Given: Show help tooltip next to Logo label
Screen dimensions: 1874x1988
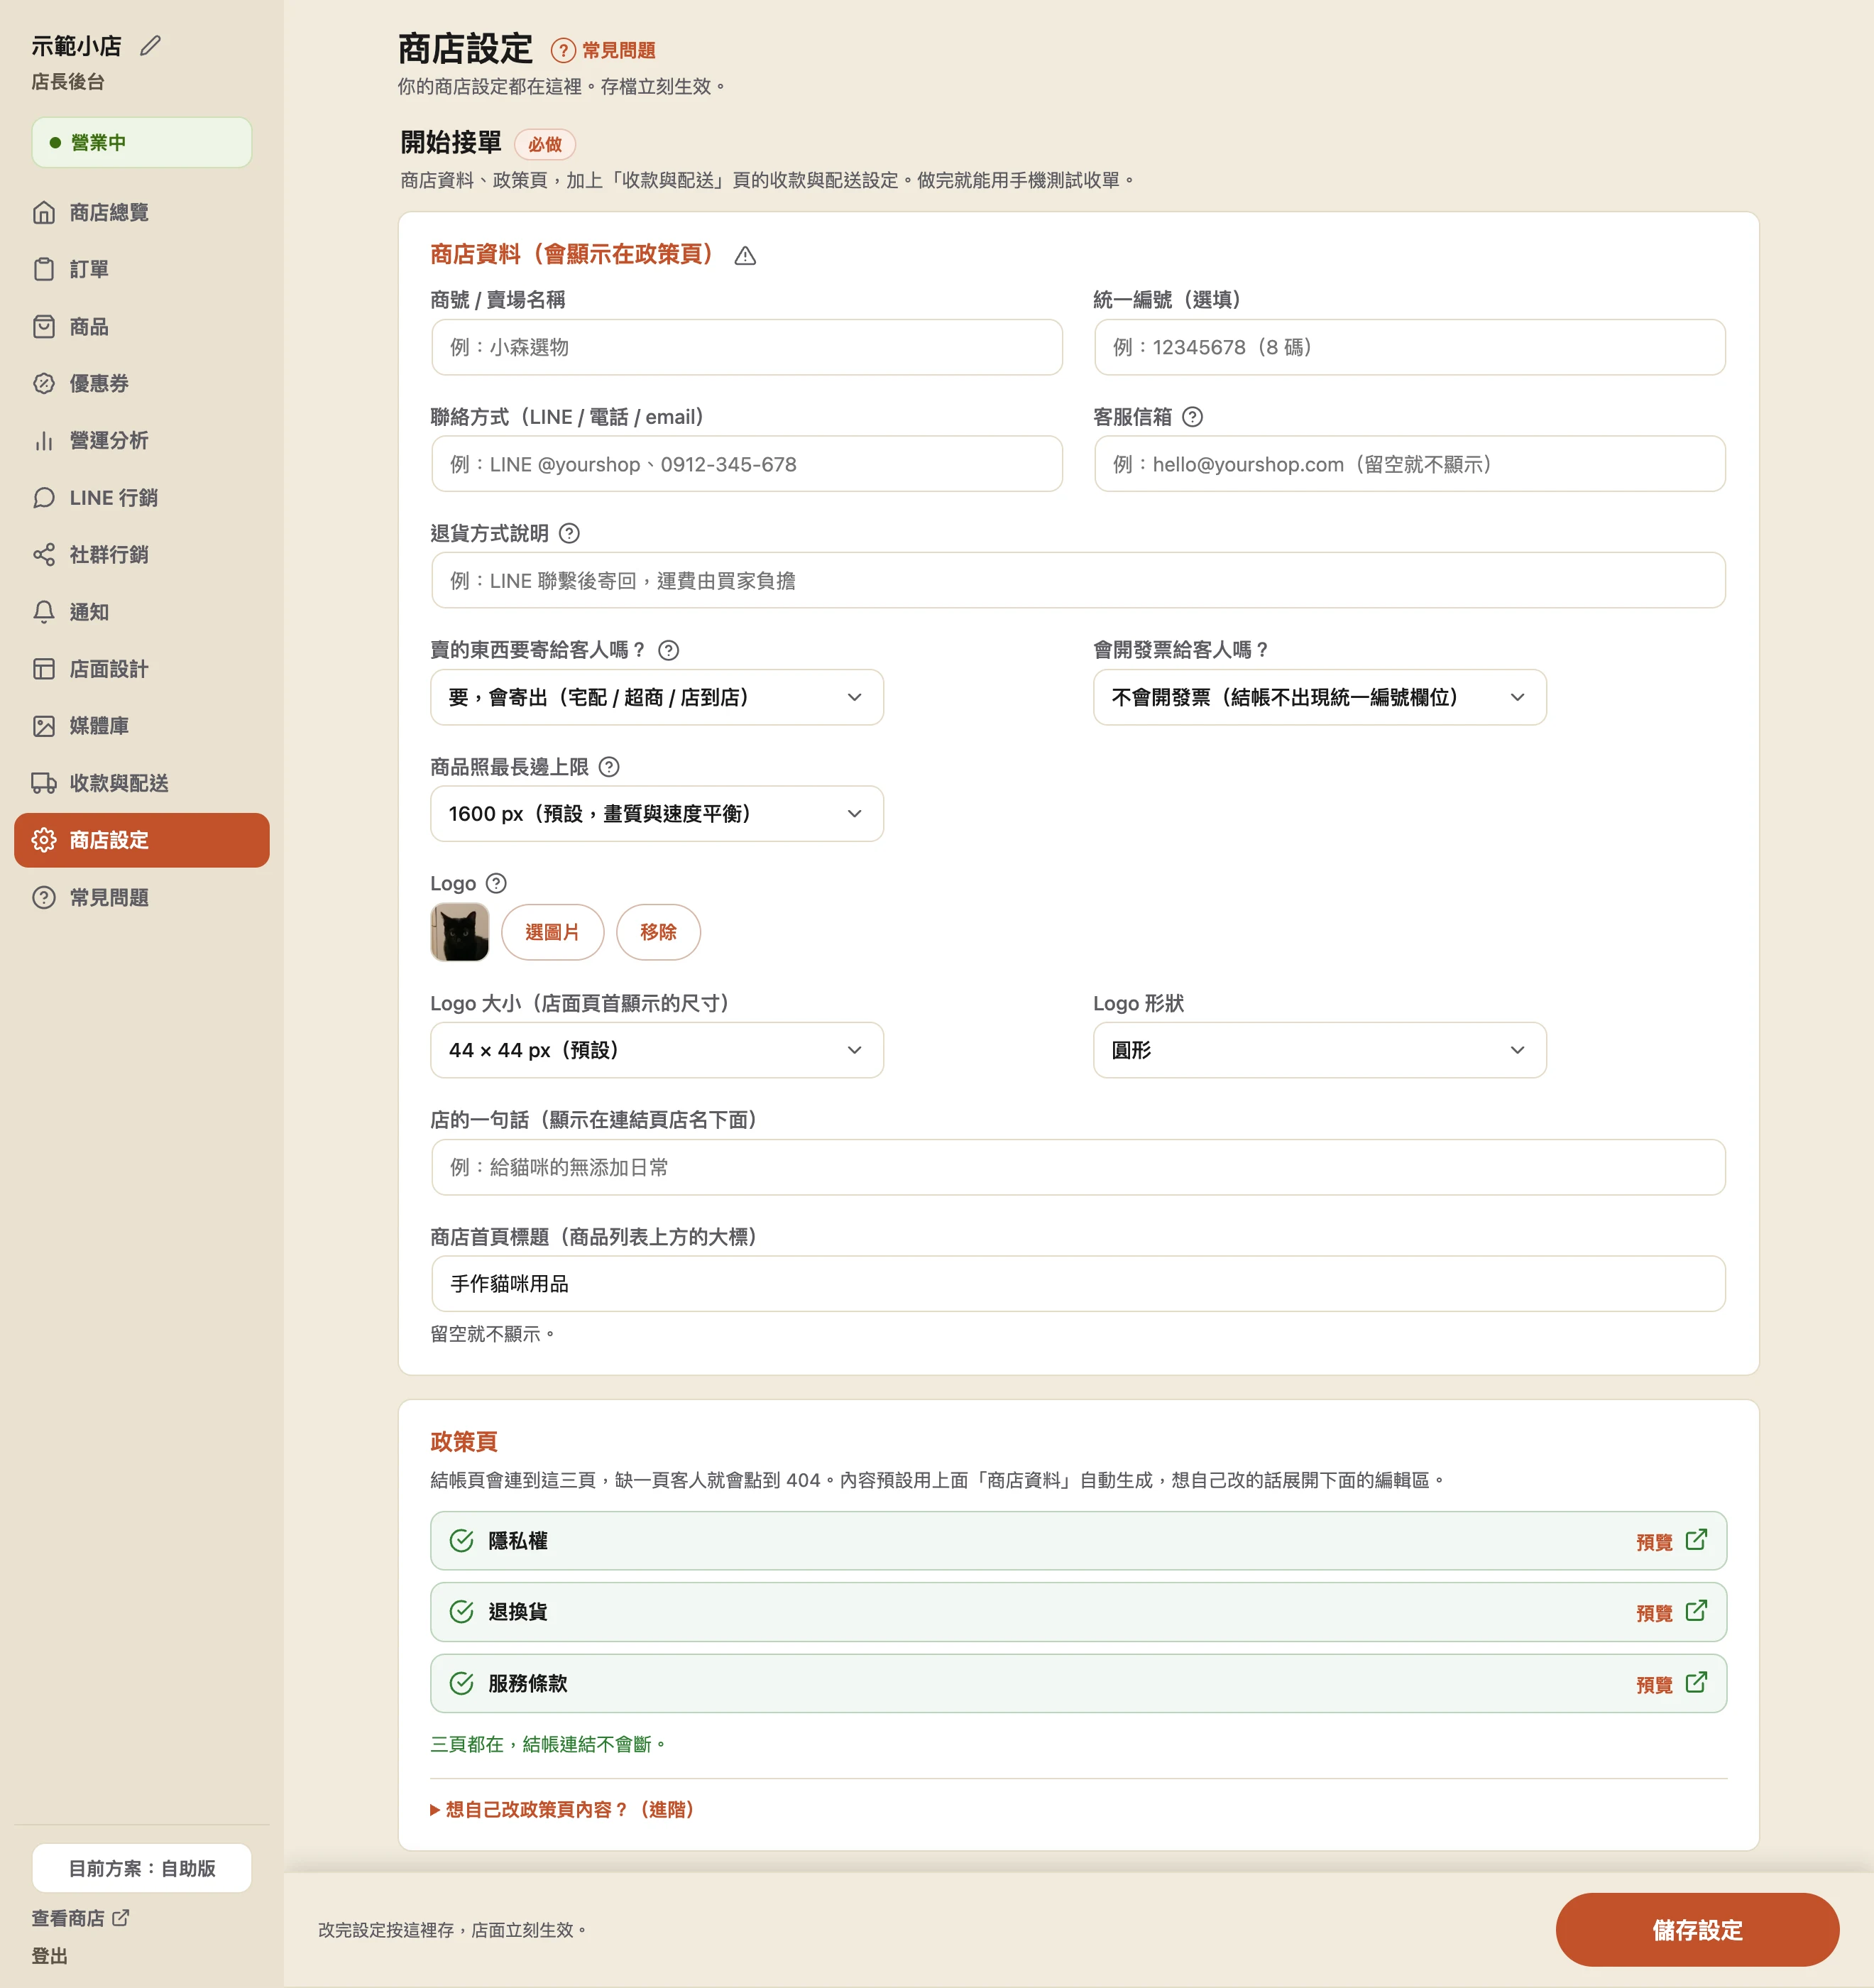Looking at the screenshot, I should click(496, 883).
